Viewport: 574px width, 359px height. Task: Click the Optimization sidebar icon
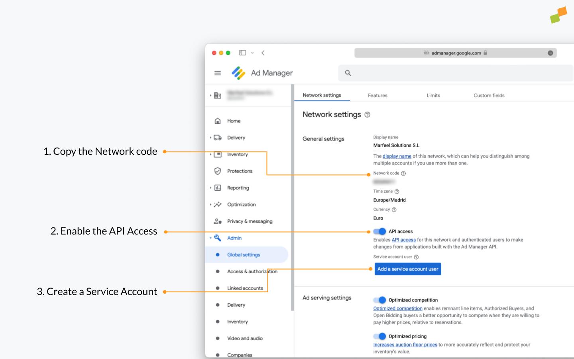[217, 204]
